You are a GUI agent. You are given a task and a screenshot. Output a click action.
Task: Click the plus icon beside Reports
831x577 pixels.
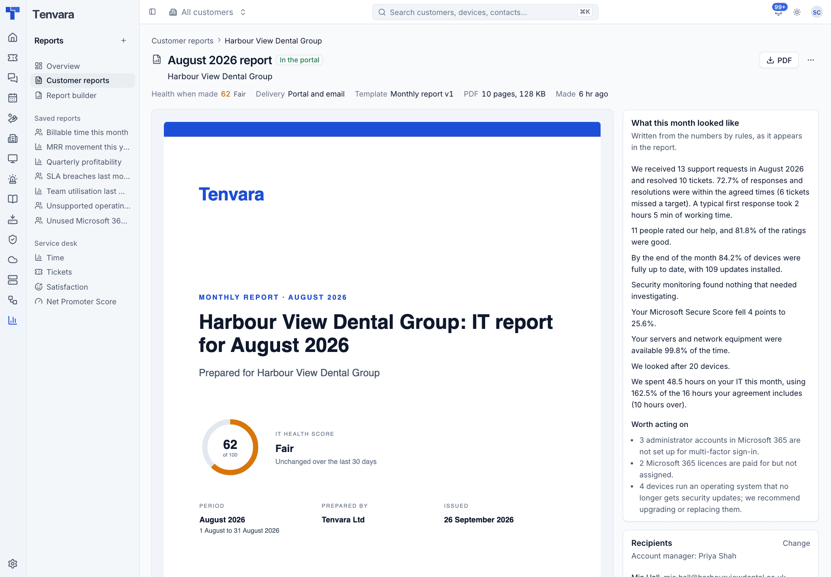123,40
